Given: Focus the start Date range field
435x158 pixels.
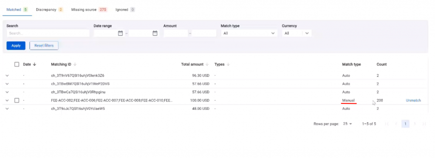Looking at the screenshot, I should coord(109,33).
